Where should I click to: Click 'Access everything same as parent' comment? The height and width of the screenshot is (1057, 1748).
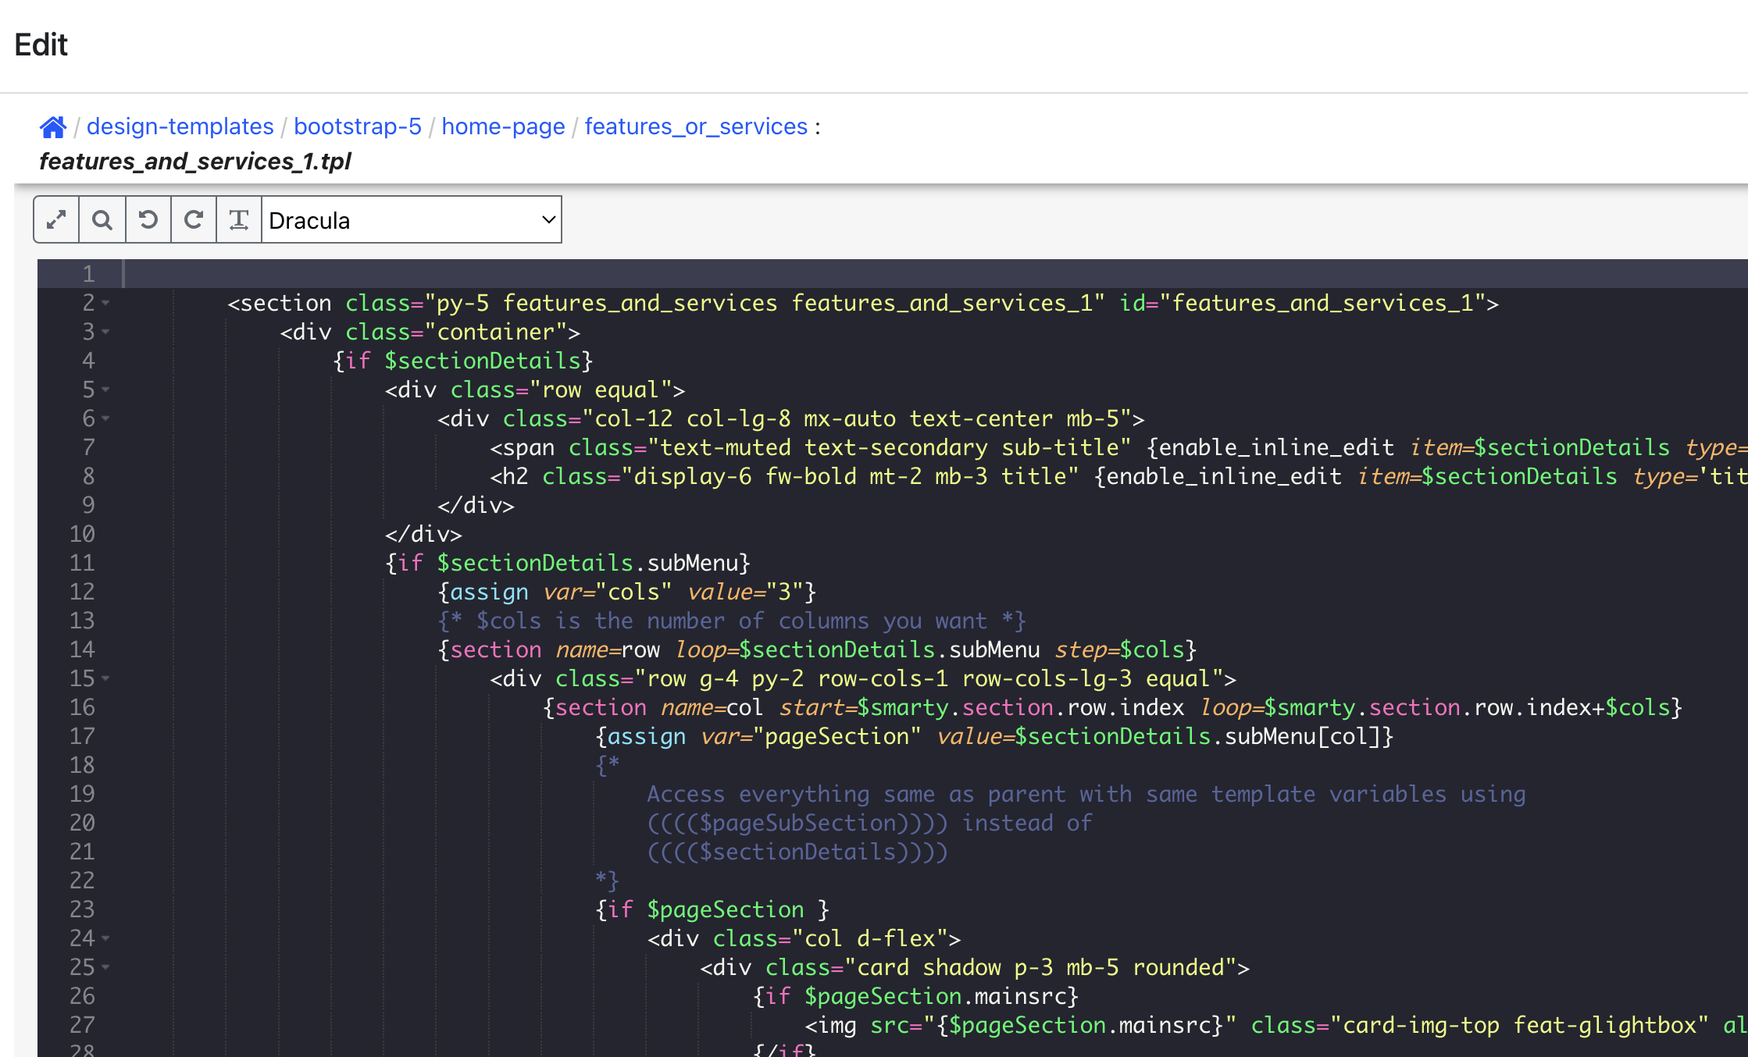point(1086,794)
